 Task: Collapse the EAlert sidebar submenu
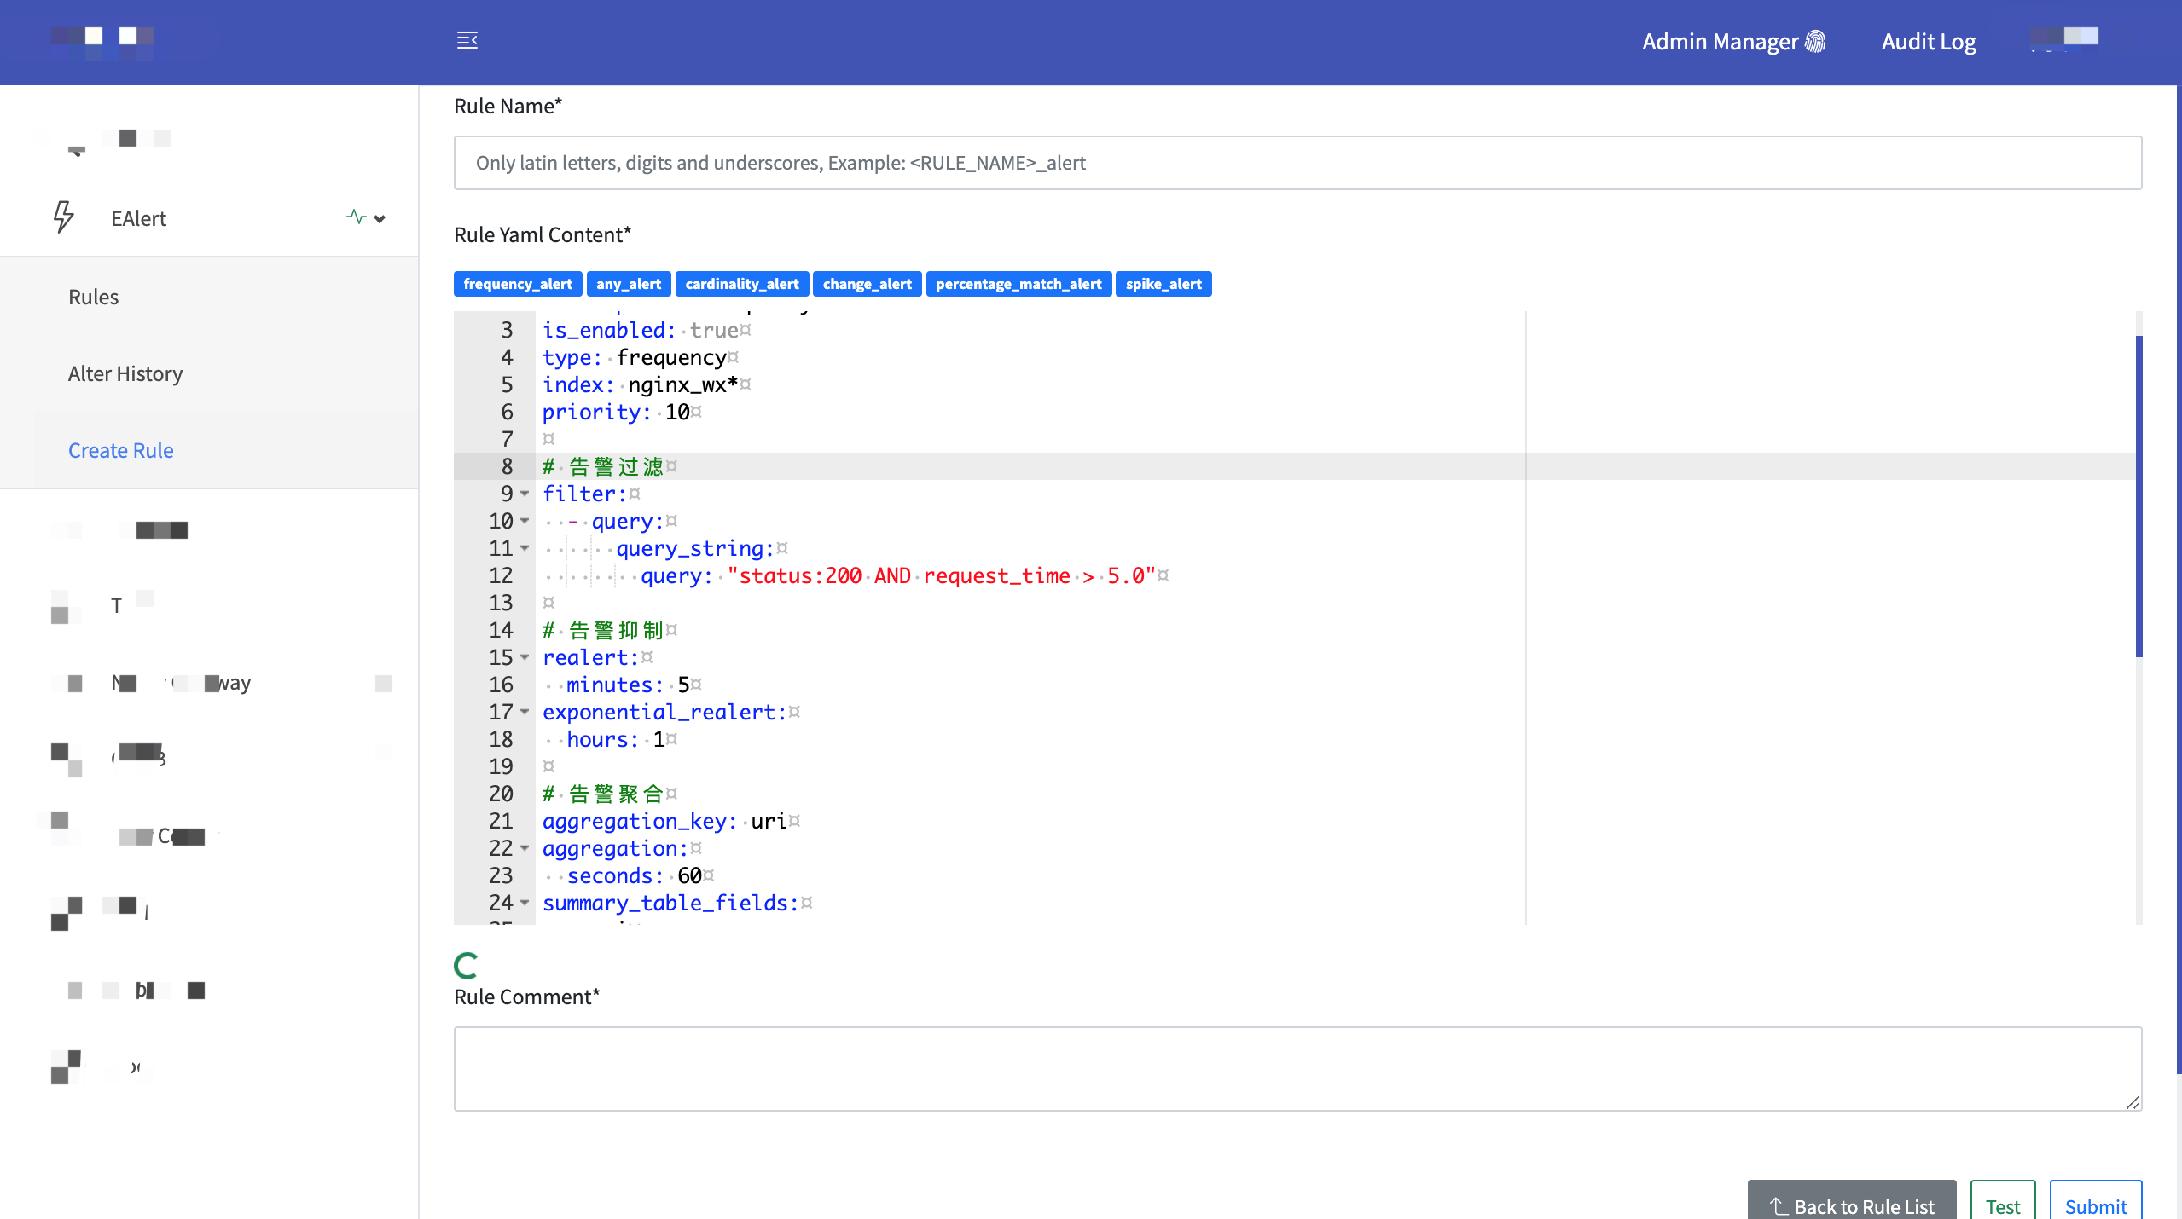click(x=380, y=219)
